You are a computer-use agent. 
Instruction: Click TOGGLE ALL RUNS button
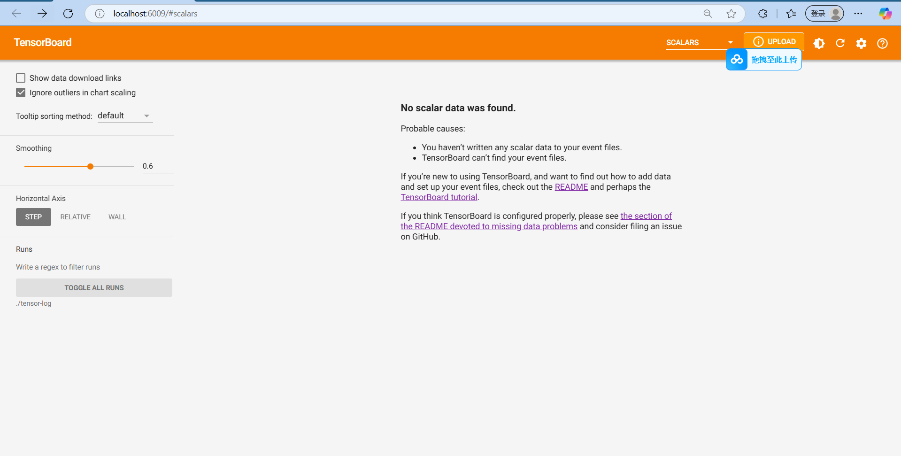(x=94, y=288)
